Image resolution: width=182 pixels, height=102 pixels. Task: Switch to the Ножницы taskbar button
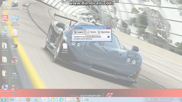(x=86, y=99)
